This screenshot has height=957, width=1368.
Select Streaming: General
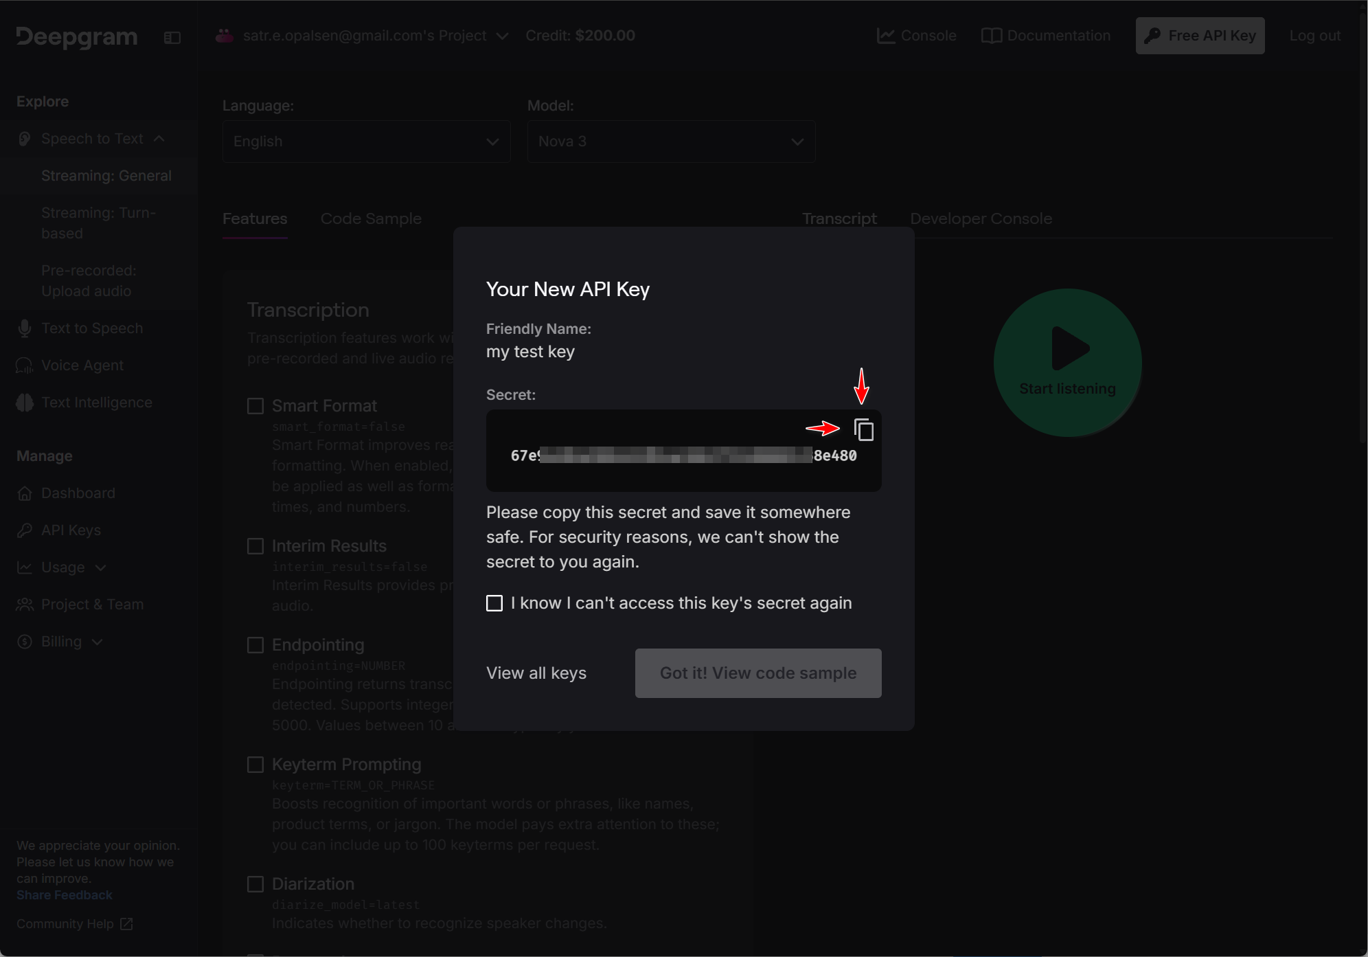coord(106,176)
